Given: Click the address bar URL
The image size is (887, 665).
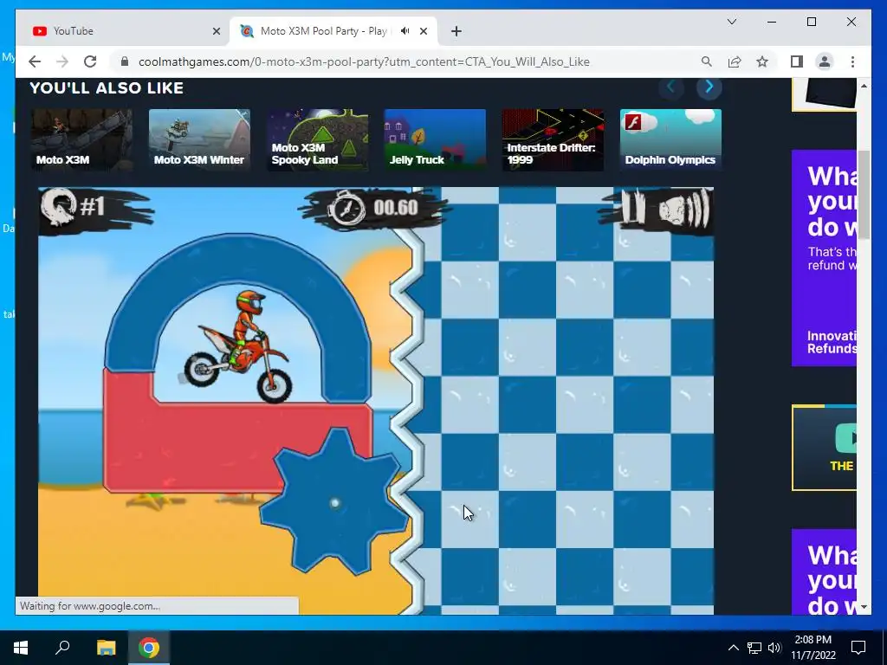Looking at the screenshot, I should 364,61.
